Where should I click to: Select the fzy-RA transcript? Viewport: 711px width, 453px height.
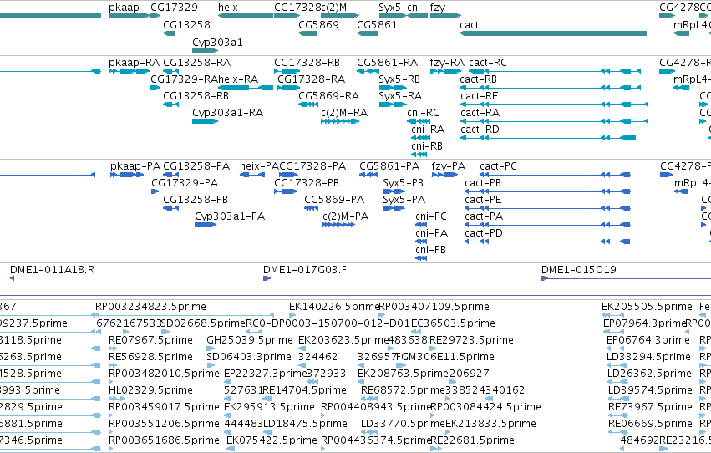(446, 71)
